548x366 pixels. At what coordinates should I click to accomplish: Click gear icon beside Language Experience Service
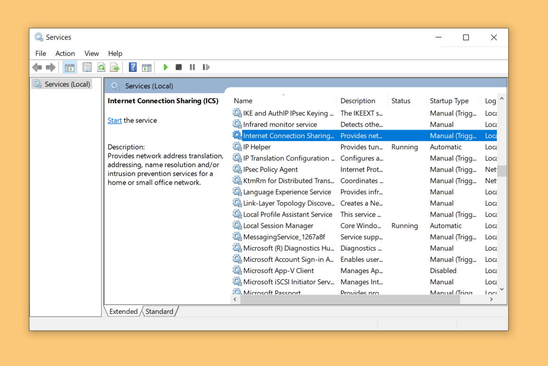point(237,192)
